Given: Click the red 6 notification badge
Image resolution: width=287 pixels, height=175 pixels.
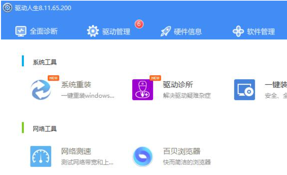Looking at the screenshot, I should click(139, 24).
